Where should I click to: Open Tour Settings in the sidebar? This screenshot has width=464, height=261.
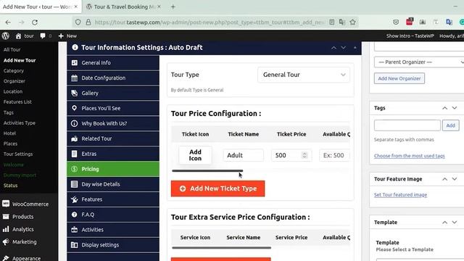[x=18, y=154]
